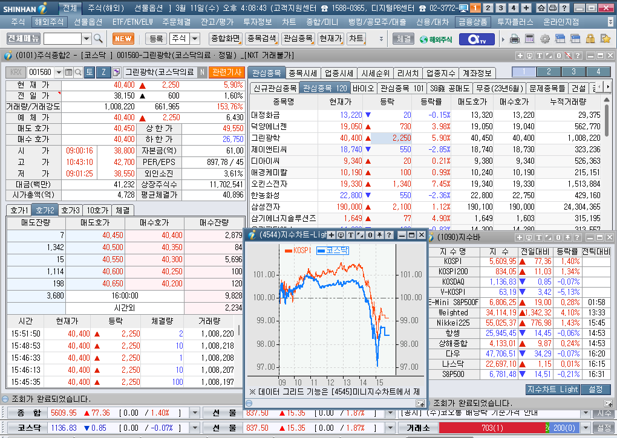Switch to virtual screen 2
617x438 pixels.
tap(488, 8)
